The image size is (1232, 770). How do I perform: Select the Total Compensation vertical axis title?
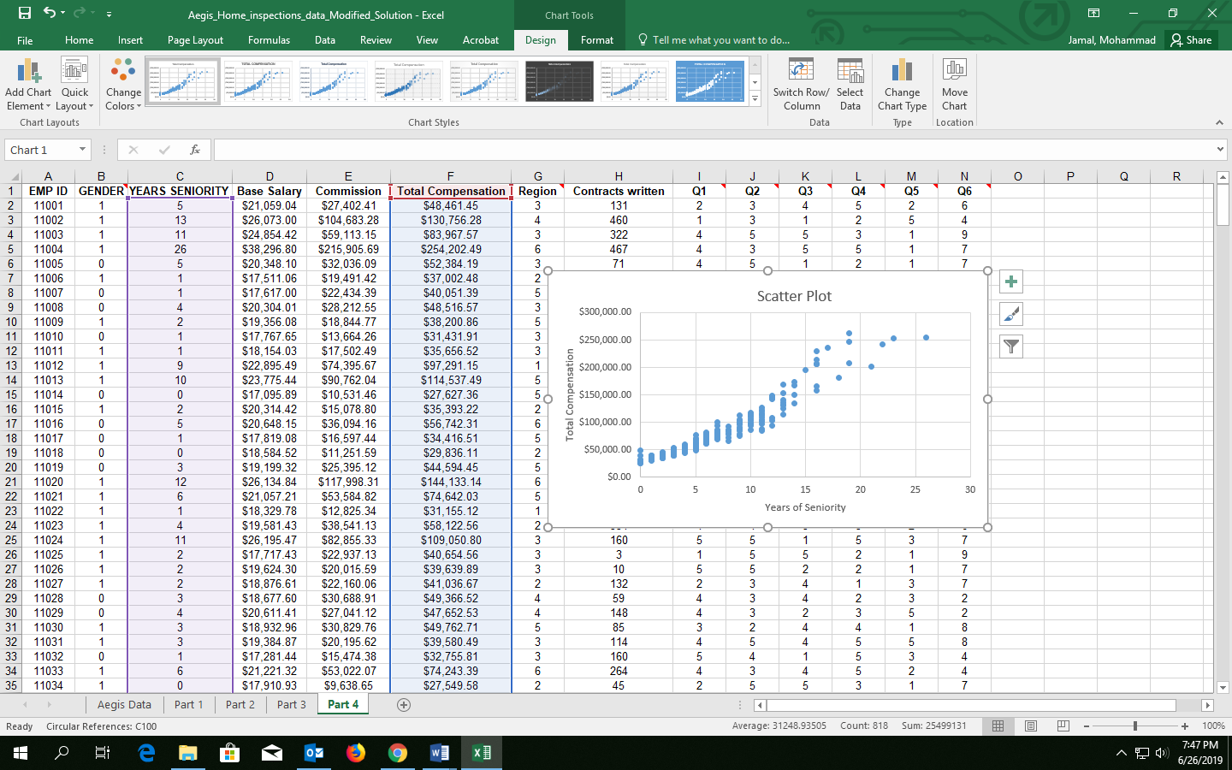coord(570,395)
